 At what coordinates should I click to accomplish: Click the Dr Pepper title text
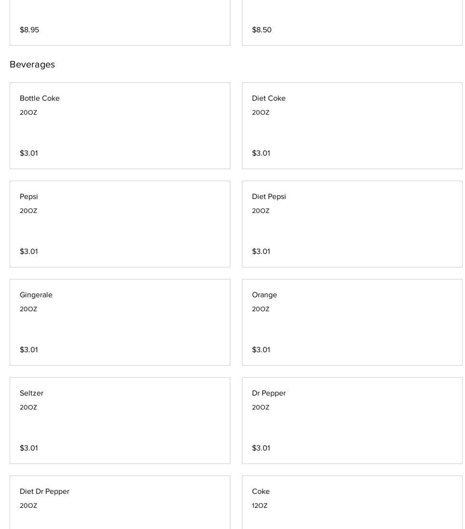(x=269, y=393)
